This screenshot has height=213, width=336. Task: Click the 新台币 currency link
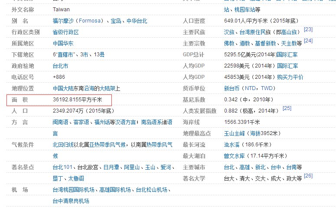coord(232,88)
